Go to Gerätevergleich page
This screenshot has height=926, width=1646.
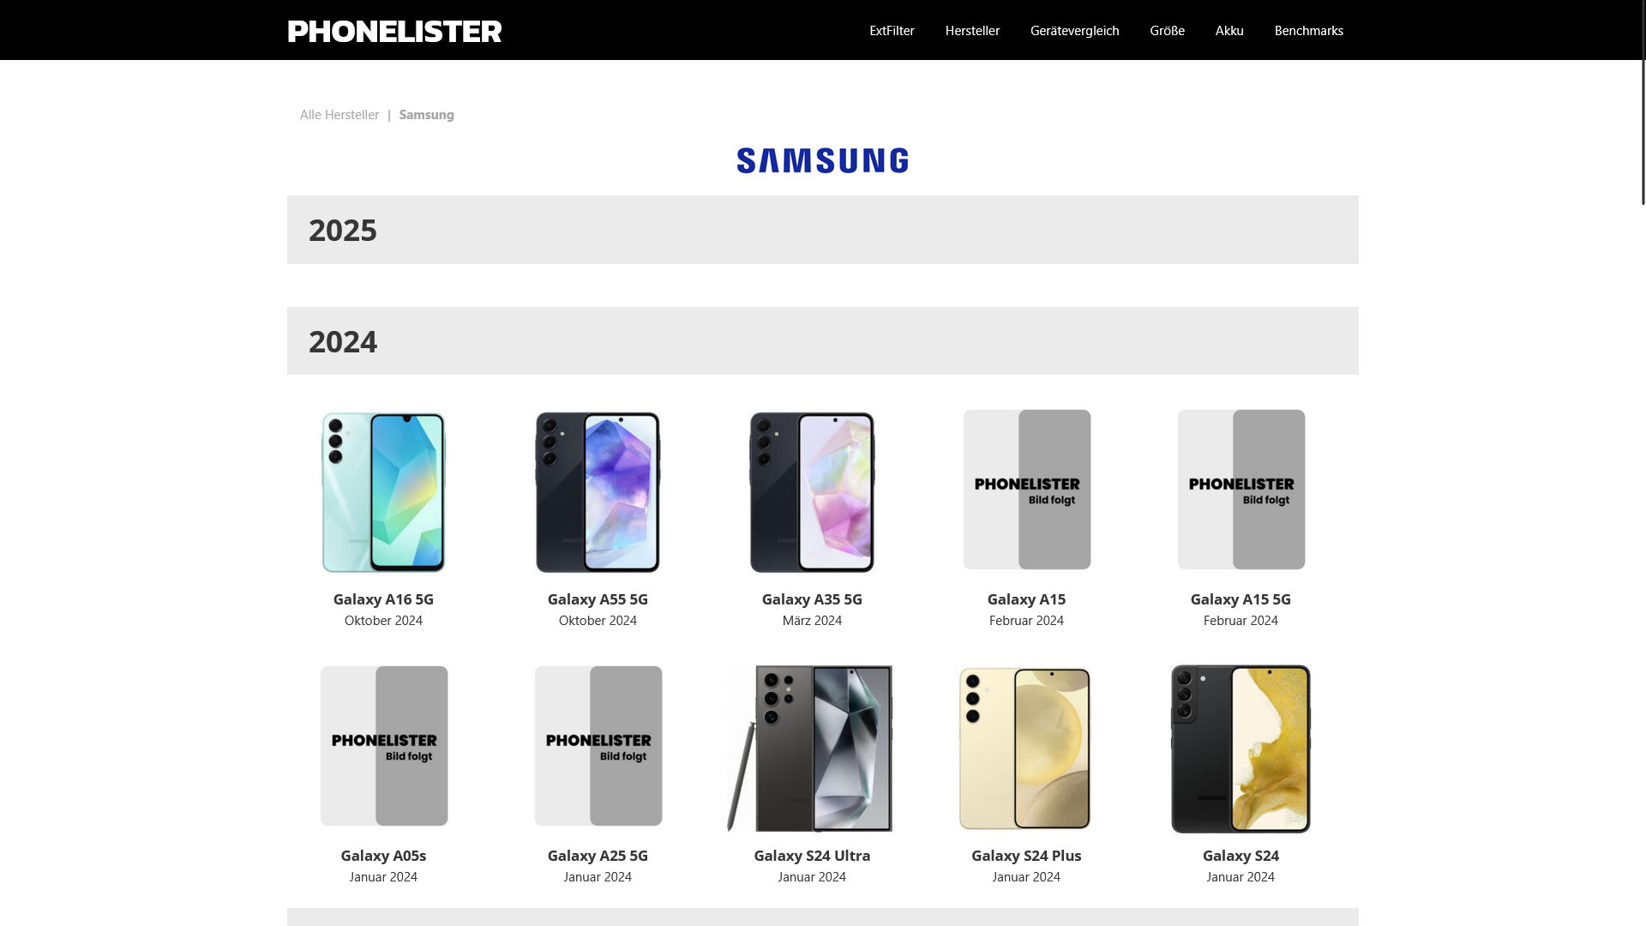coord(1074,31)
